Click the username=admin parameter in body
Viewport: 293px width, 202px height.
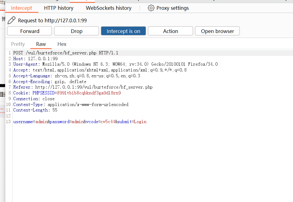(30, 122)
